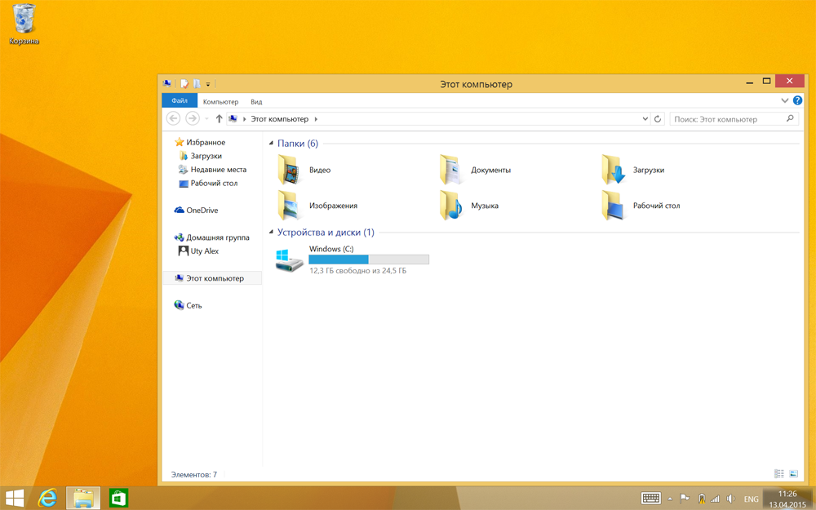Create a new folder via quick access toolbar icon
Screen dimensions: 816x510
196,83
